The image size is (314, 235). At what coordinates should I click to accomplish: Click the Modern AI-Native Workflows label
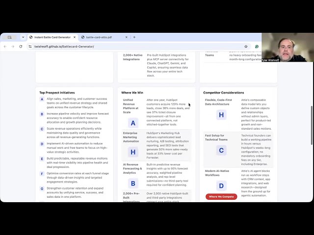tap(217, 173)
